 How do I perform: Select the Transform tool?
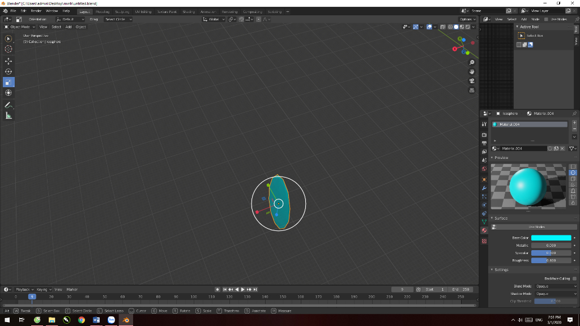(8, 93)
